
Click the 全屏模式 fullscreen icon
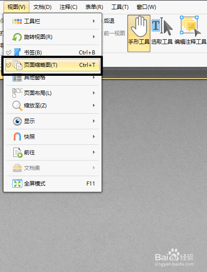click(17, 184)
